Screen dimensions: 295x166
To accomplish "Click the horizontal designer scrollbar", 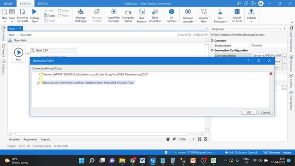I will click(x=101, y=134).
